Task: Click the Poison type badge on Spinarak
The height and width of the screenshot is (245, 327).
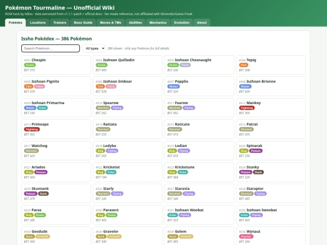Action: click(x=256, y=151)
